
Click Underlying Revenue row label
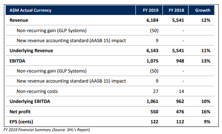31,51
